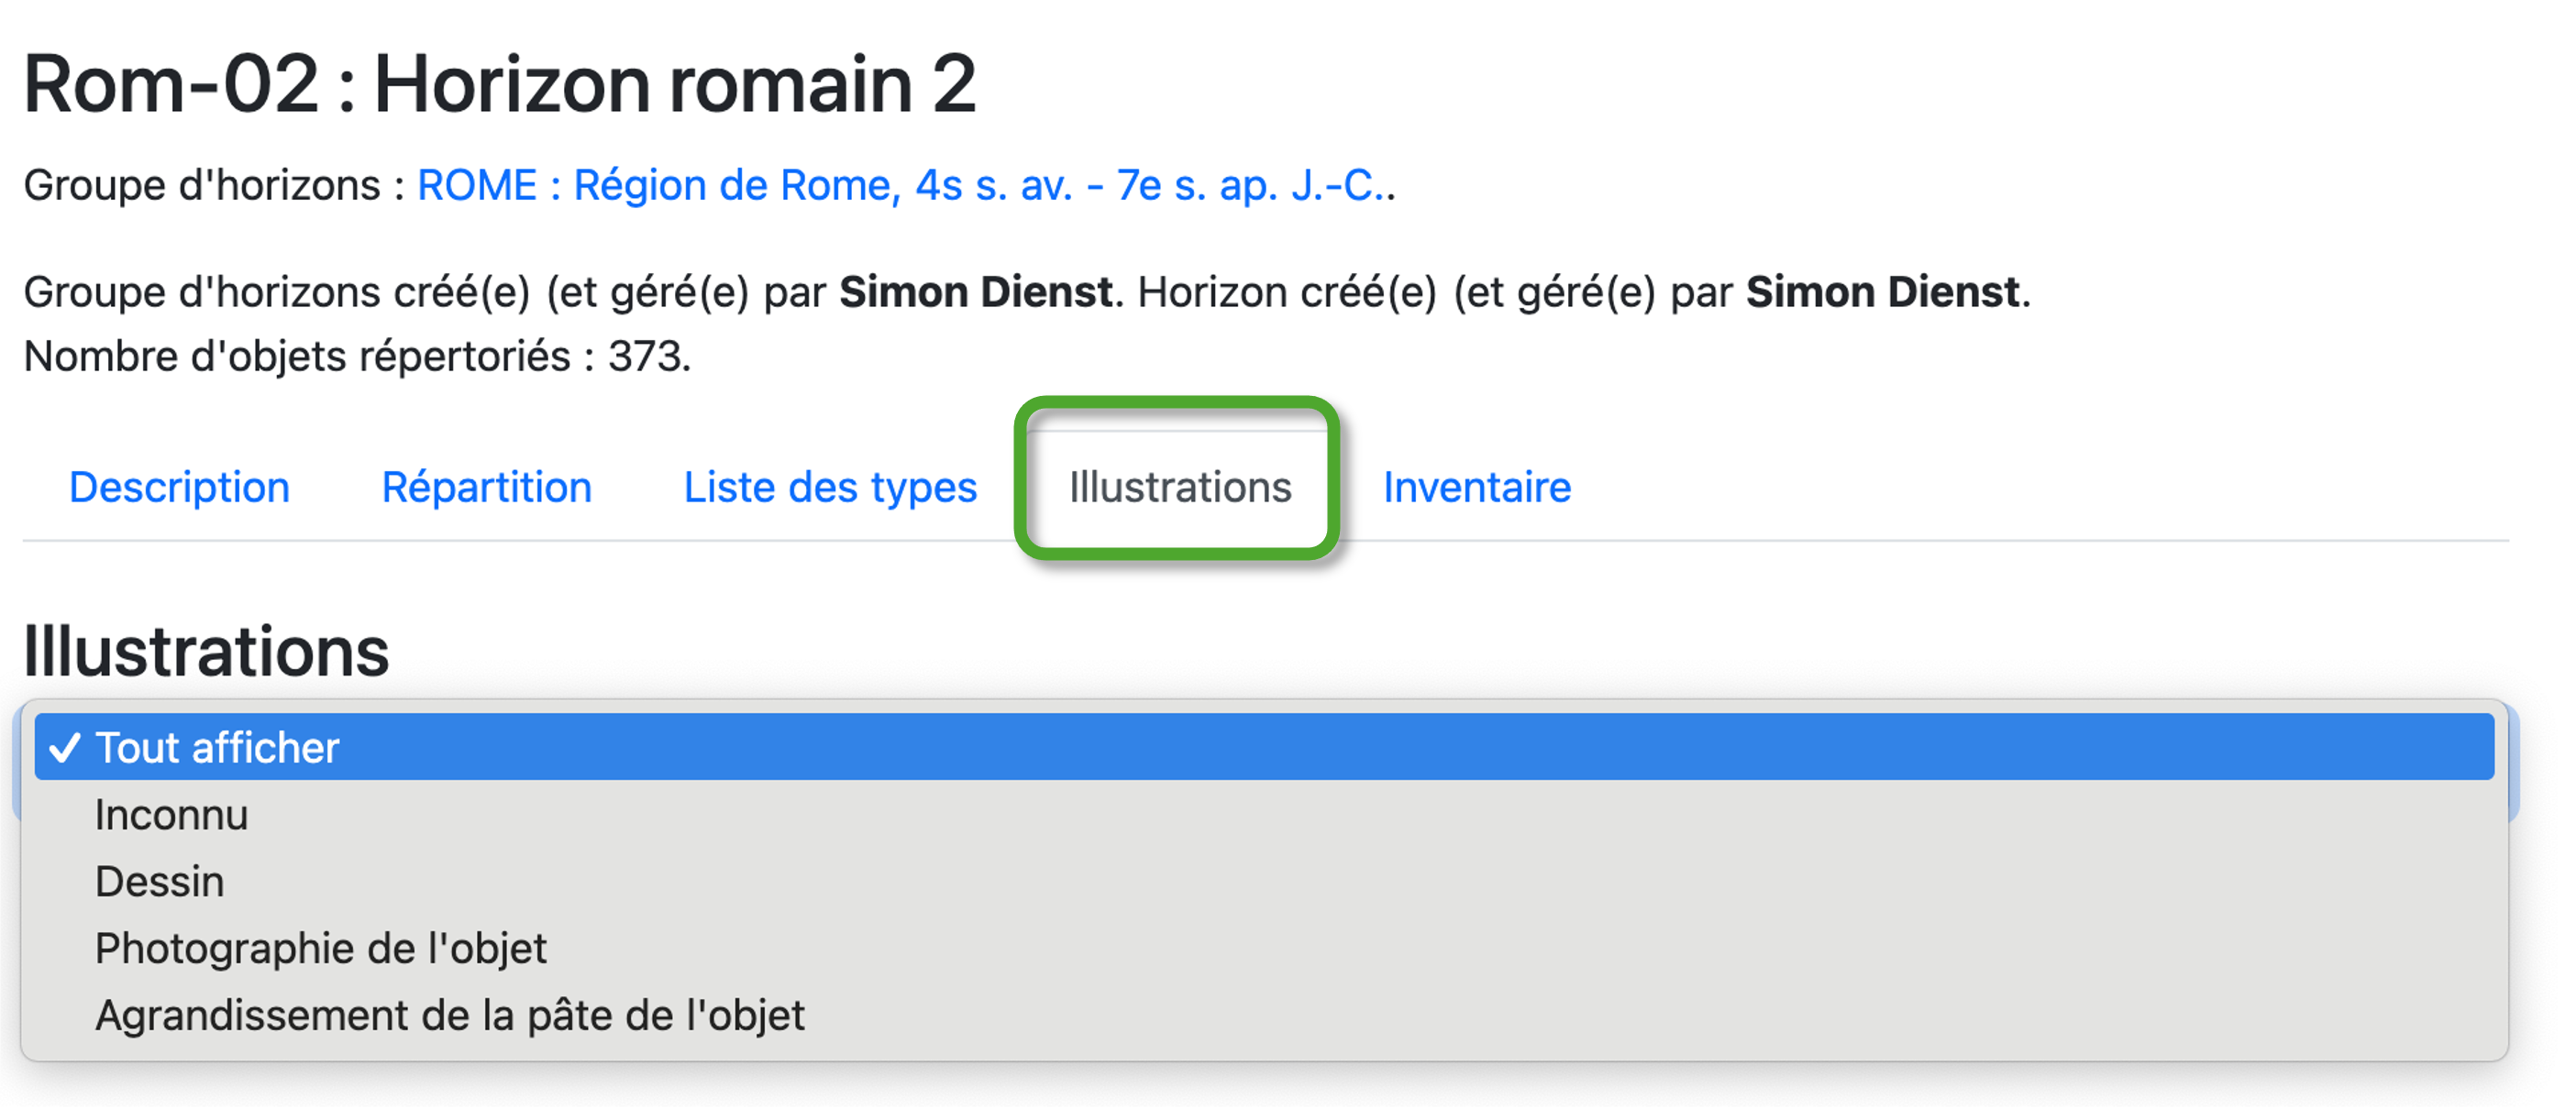Screen dimensions: 2576x1109
Task: Choose the Tout afficher option
Action: pyautogui.click(x=218, y=748)
